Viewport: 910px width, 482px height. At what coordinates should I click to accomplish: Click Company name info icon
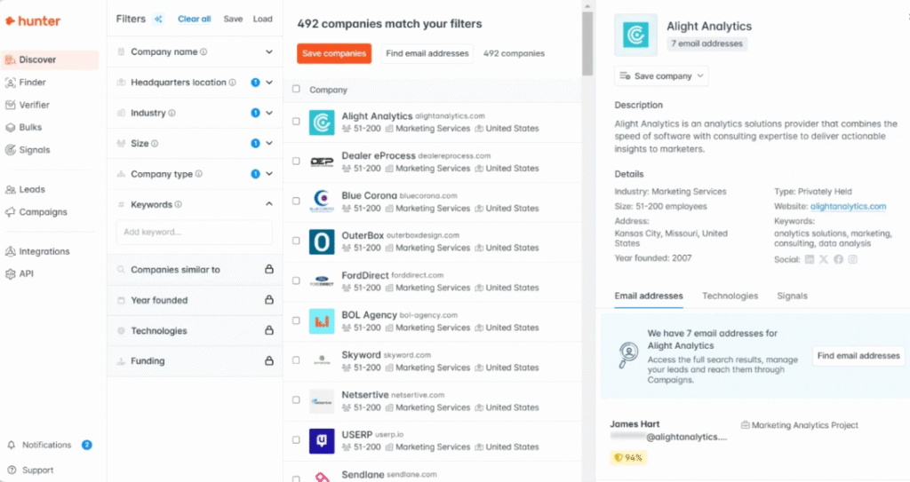[x=204, y=51]
